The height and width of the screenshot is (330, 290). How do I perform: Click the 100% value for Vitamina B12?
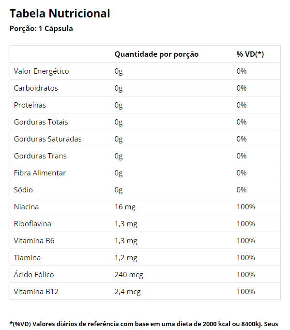(x=245, y=292)
